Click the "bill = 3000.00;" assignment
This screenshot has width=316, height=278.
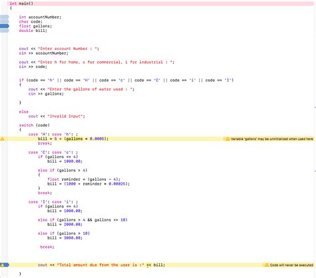(x=65, y=238)
